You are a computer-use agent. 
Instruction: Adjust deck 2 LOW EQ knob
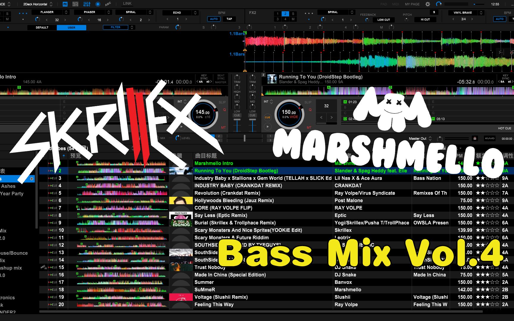pos(252,107)
